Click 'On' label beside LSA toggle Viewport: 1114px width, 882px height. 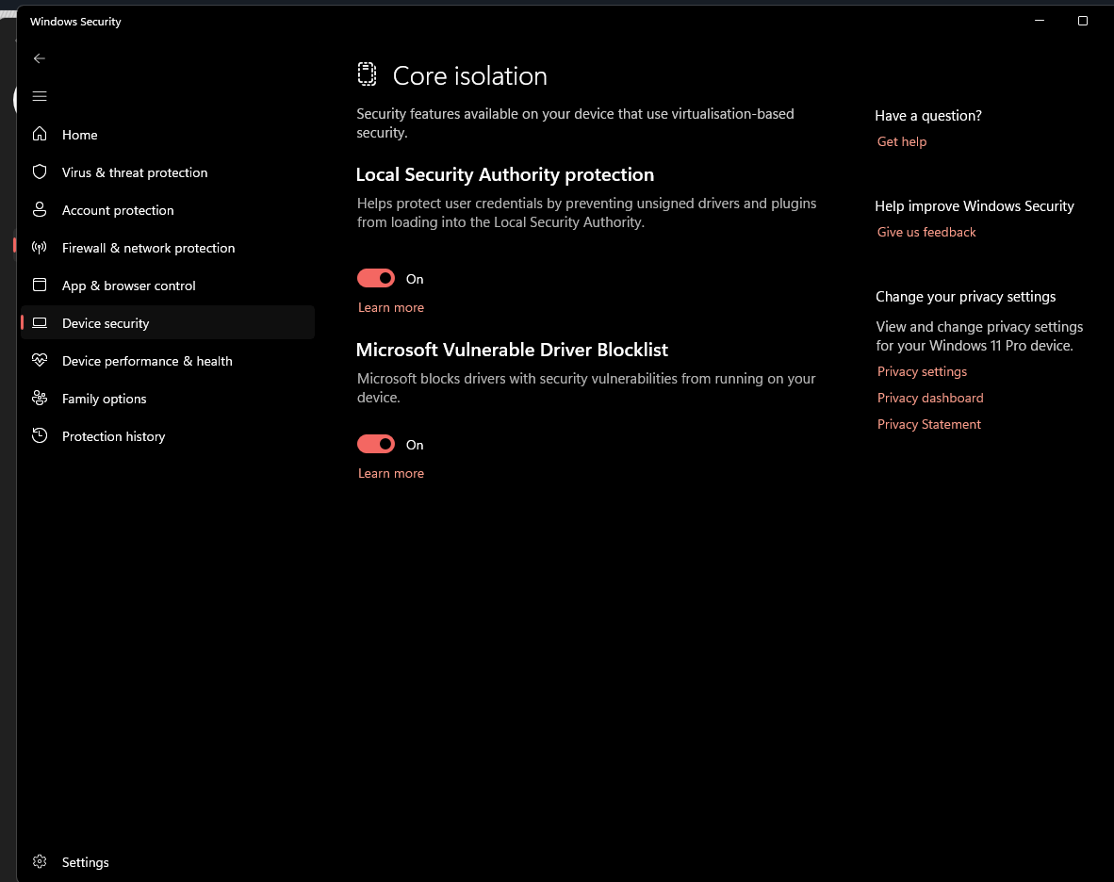[415, 279]
